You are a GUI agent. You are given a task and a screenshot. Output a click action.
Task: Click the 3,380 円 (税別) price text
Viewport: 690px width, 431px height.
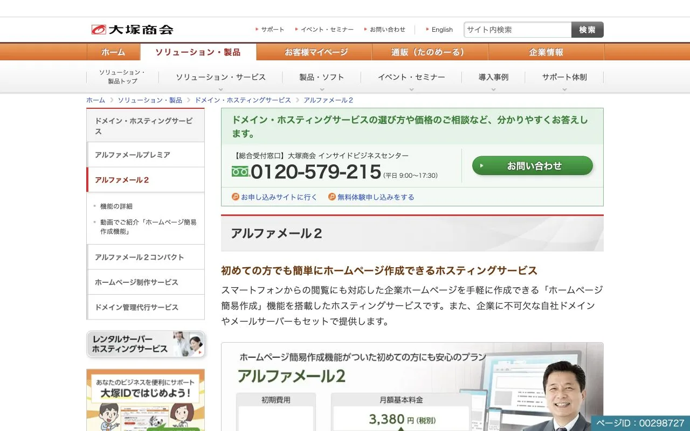[402, 419]
